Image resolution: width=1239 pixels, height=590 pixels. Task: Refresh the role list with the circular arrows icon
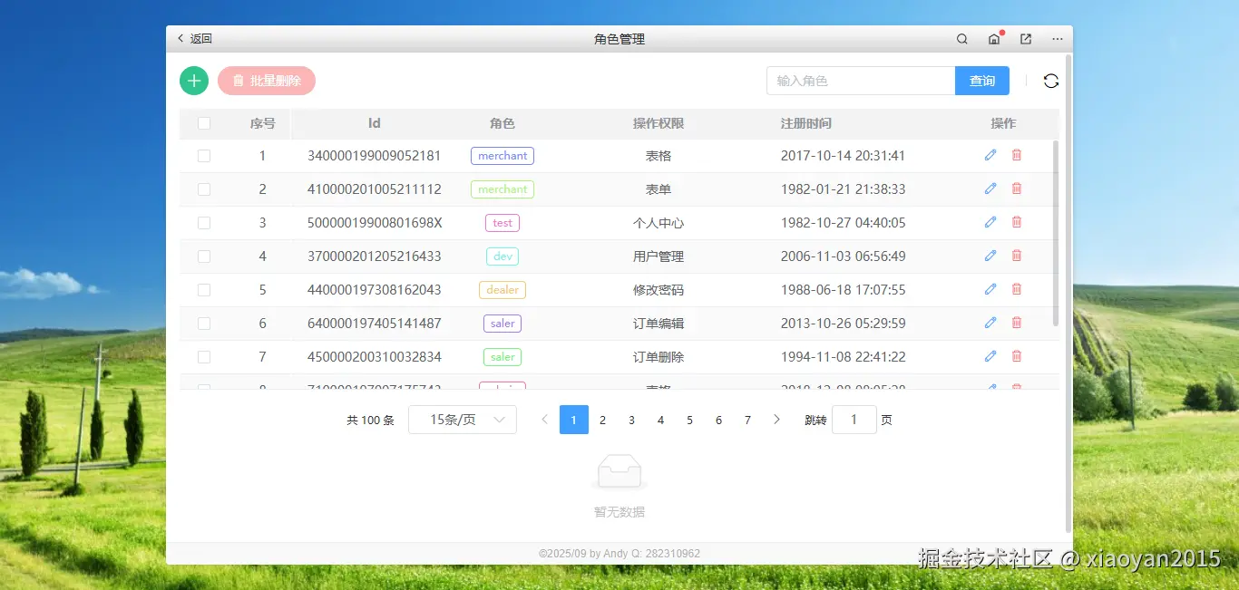click(x=1051, y=81)
